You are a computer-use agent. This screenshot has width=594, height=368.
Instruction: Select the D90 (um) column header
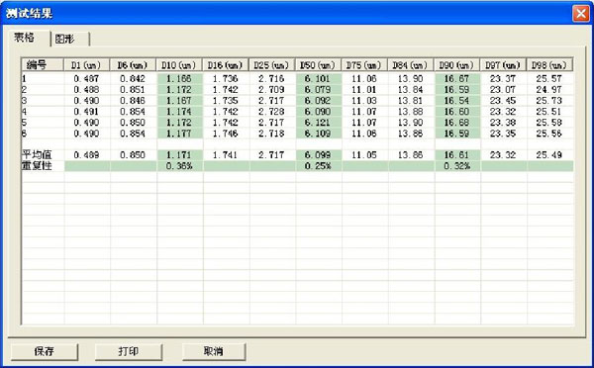457,65
